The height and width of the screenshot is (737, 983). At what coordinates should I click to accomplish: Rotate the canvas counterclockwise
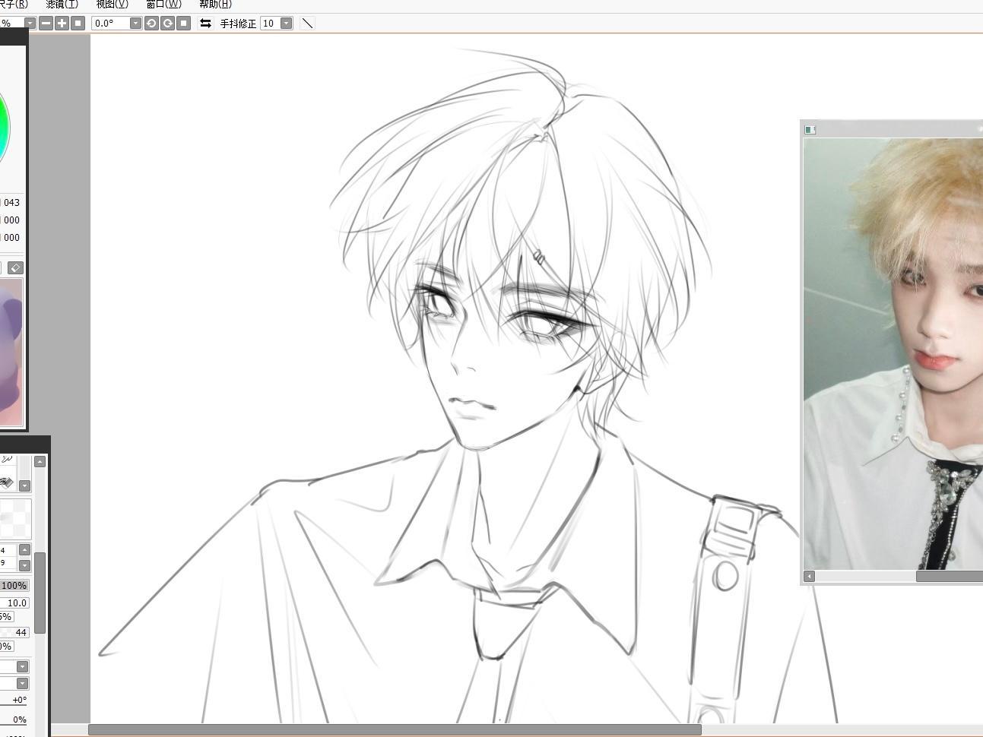click(151, 23)
